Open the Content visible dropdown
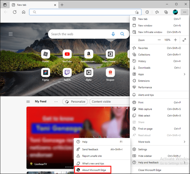The image size is (190, 174). (110, 102)
